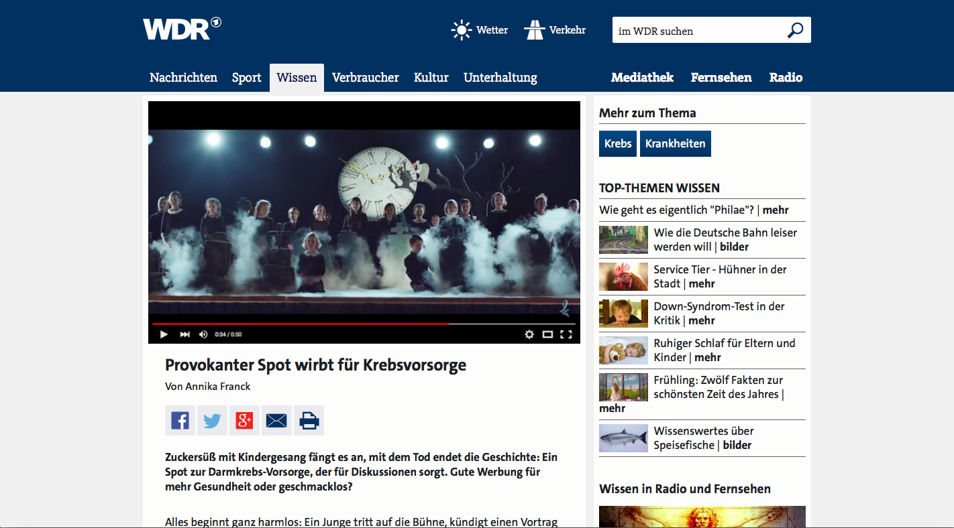
Task: Share article on Google Plus
Action: 244,421
